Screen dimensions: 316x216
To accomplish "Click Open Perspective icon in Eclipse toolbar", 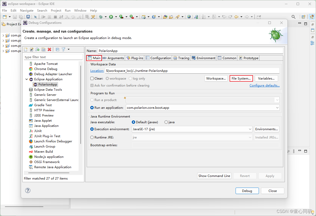I will point(303,17).
